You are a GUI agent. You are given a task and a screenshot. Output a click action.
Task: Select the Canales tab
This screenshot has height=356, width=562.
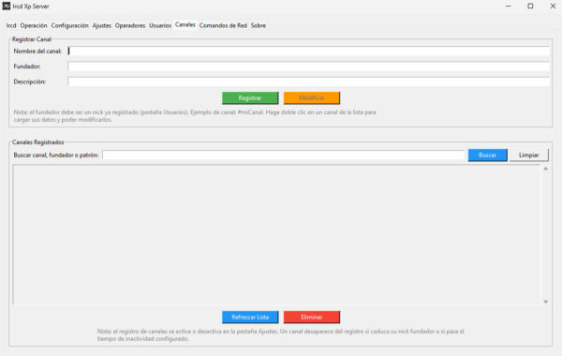click(x=185, y=24)
